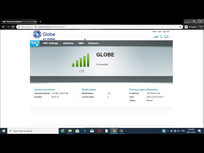Click the Globe At Home logo
This screenshot has height=153, width=204.
pyautogui.click(x=44, y=35)
